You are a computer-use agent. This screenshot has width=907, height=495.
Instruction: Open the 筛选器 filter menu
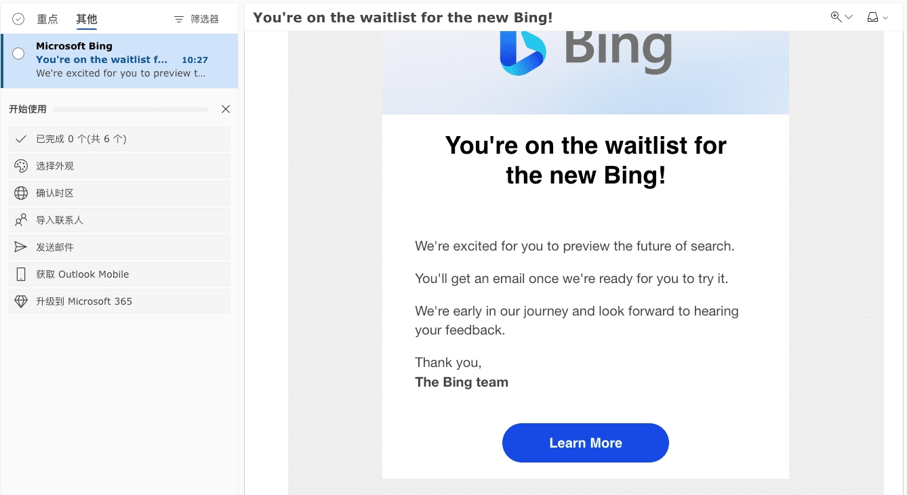(197, 19)
